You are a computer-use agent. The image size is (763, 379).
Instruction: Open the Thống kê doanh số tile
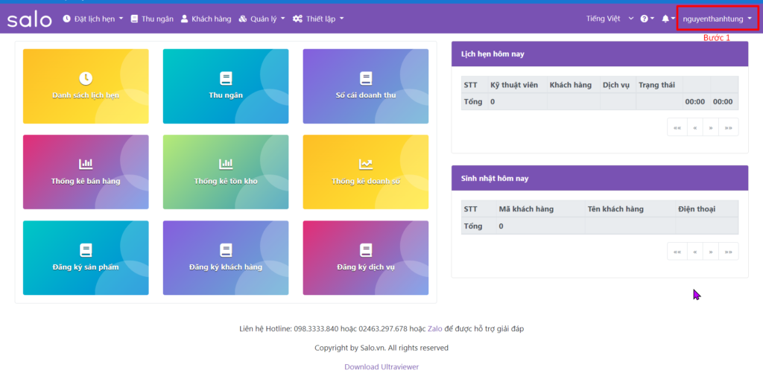[365, 171]
